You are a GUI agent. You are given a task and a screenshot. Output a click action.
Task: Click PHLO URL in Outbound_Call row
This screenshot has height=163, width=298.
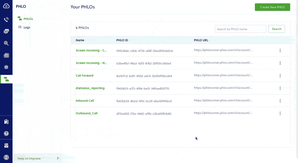click(x=223, y=113)
